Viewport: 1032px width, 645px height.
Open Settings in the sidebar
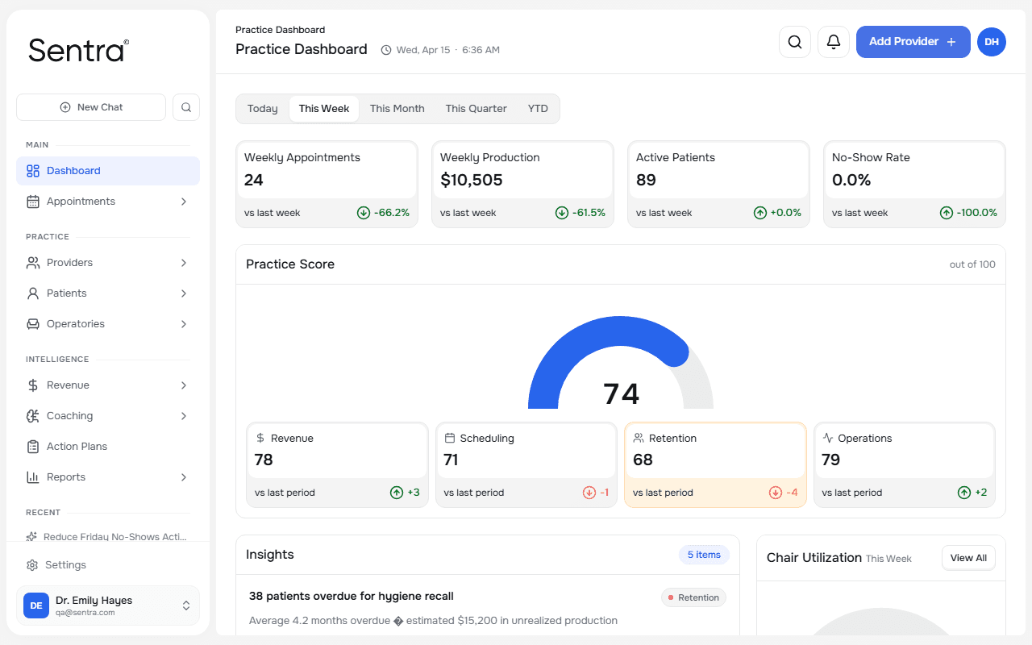click(108, 565)
